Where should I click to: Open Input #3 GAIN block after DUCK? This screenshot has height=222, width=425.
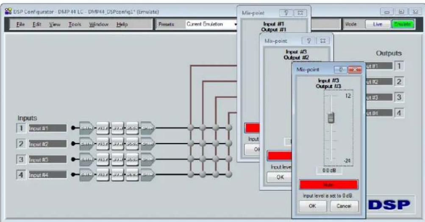pyautogui.click(x=148, y=159)
